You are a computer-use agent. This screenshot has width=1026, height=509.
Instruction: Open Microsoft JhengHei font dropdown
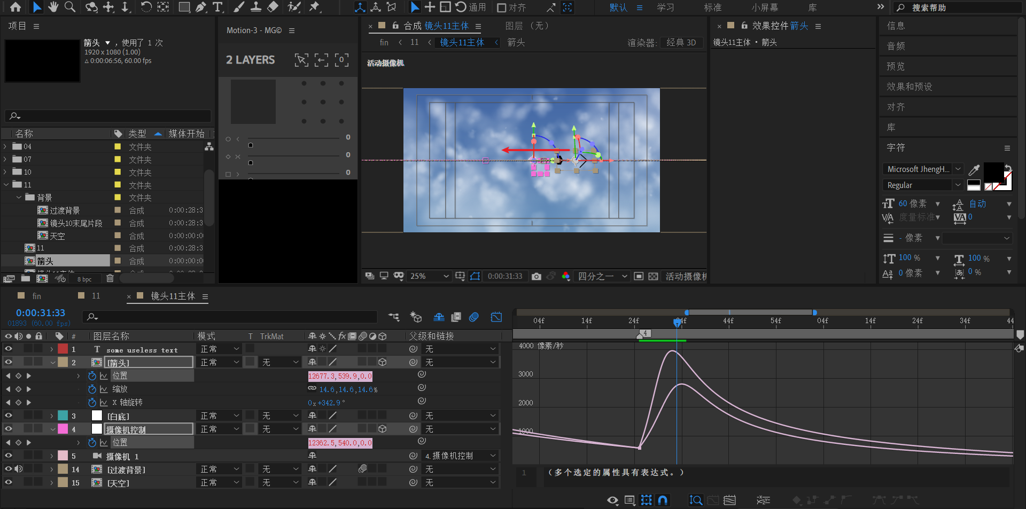[x=922, y=169]
